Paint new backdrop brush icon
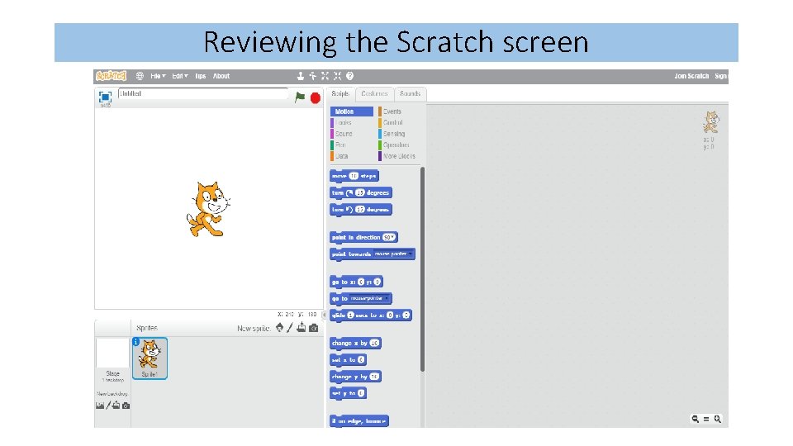The height and width of the screenshot is (446, 793). click(107, 406)
